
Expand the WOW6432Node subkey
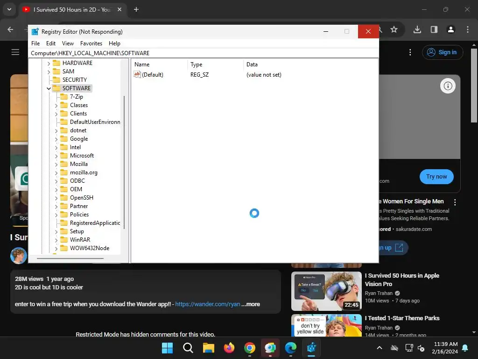pos(56,249)
